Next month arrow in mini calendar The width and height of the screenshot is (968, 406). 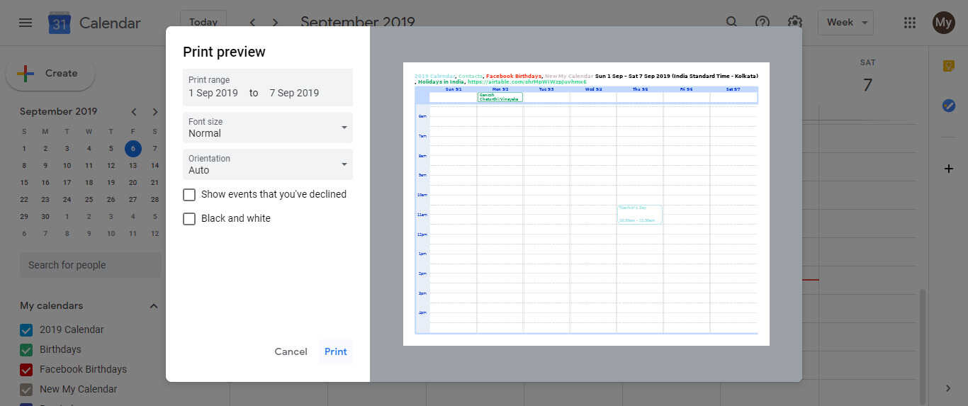pyautogui.click(x=155, y=111)
